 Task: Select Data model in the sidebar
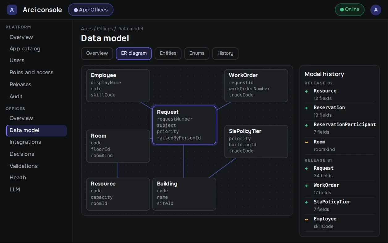click(36, 130)
